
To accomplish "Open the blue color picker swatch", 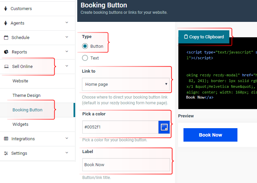I will 164,127.
